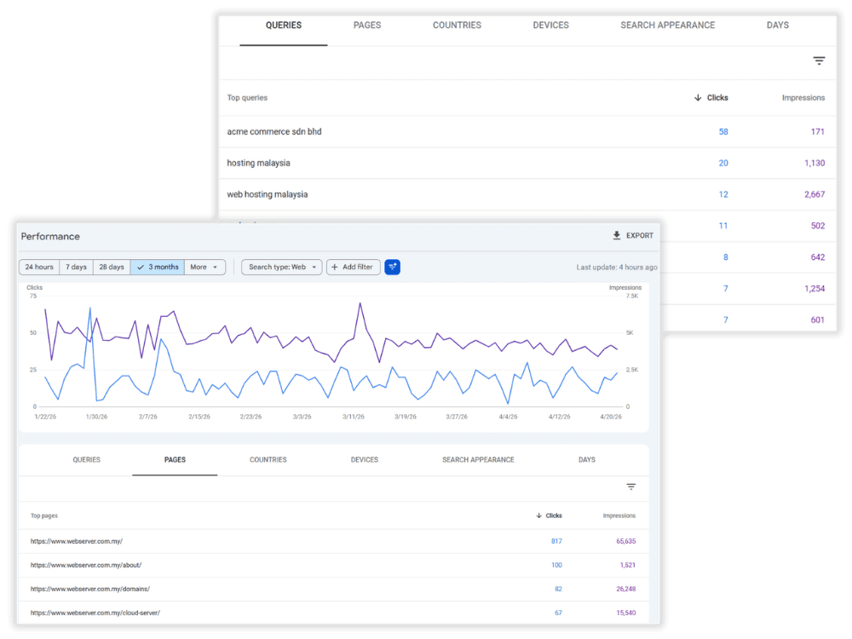Click Add filter button
The height and width of the screenshot is (639, 852).
click(353, 267)
